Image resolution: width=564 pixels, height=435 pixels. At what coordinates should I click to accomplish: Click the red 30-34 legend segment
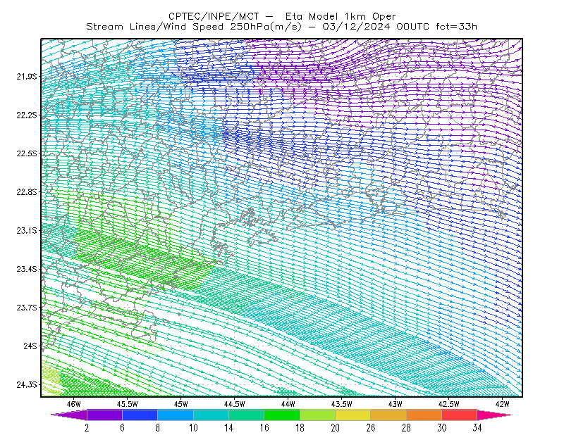pos(460,415)
